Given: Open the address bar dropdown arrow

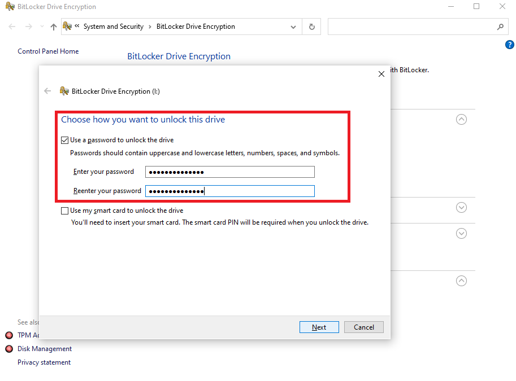Looking at the screenshot, I should point(293,26).
